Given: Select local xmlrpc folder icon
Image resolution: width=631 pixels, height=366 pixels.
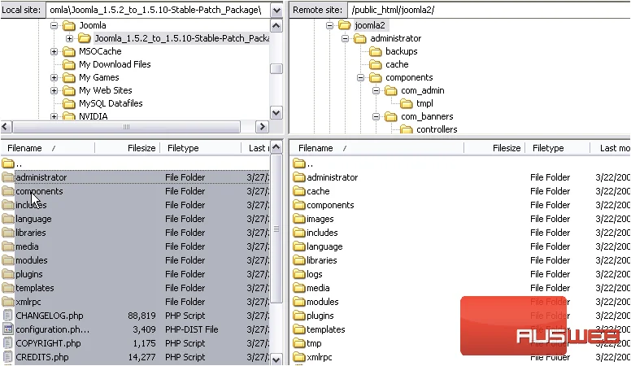Looking at the screenshot, I should point(8,302).
